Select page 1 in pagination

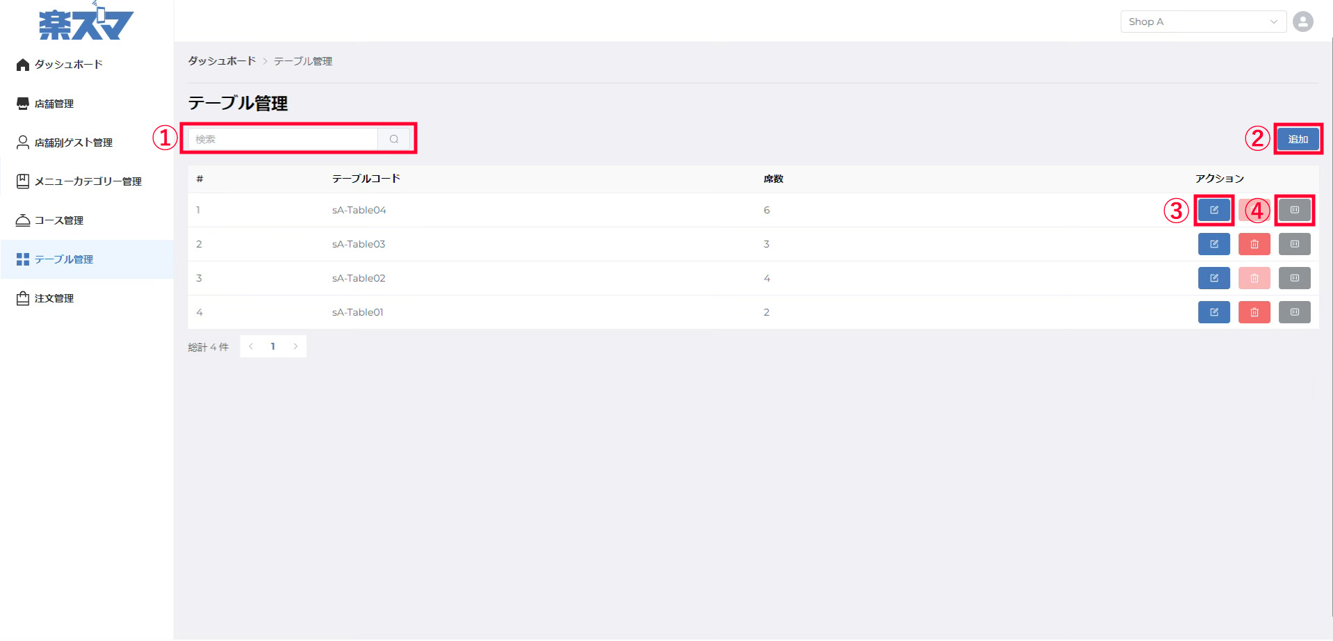pos(273,346)
